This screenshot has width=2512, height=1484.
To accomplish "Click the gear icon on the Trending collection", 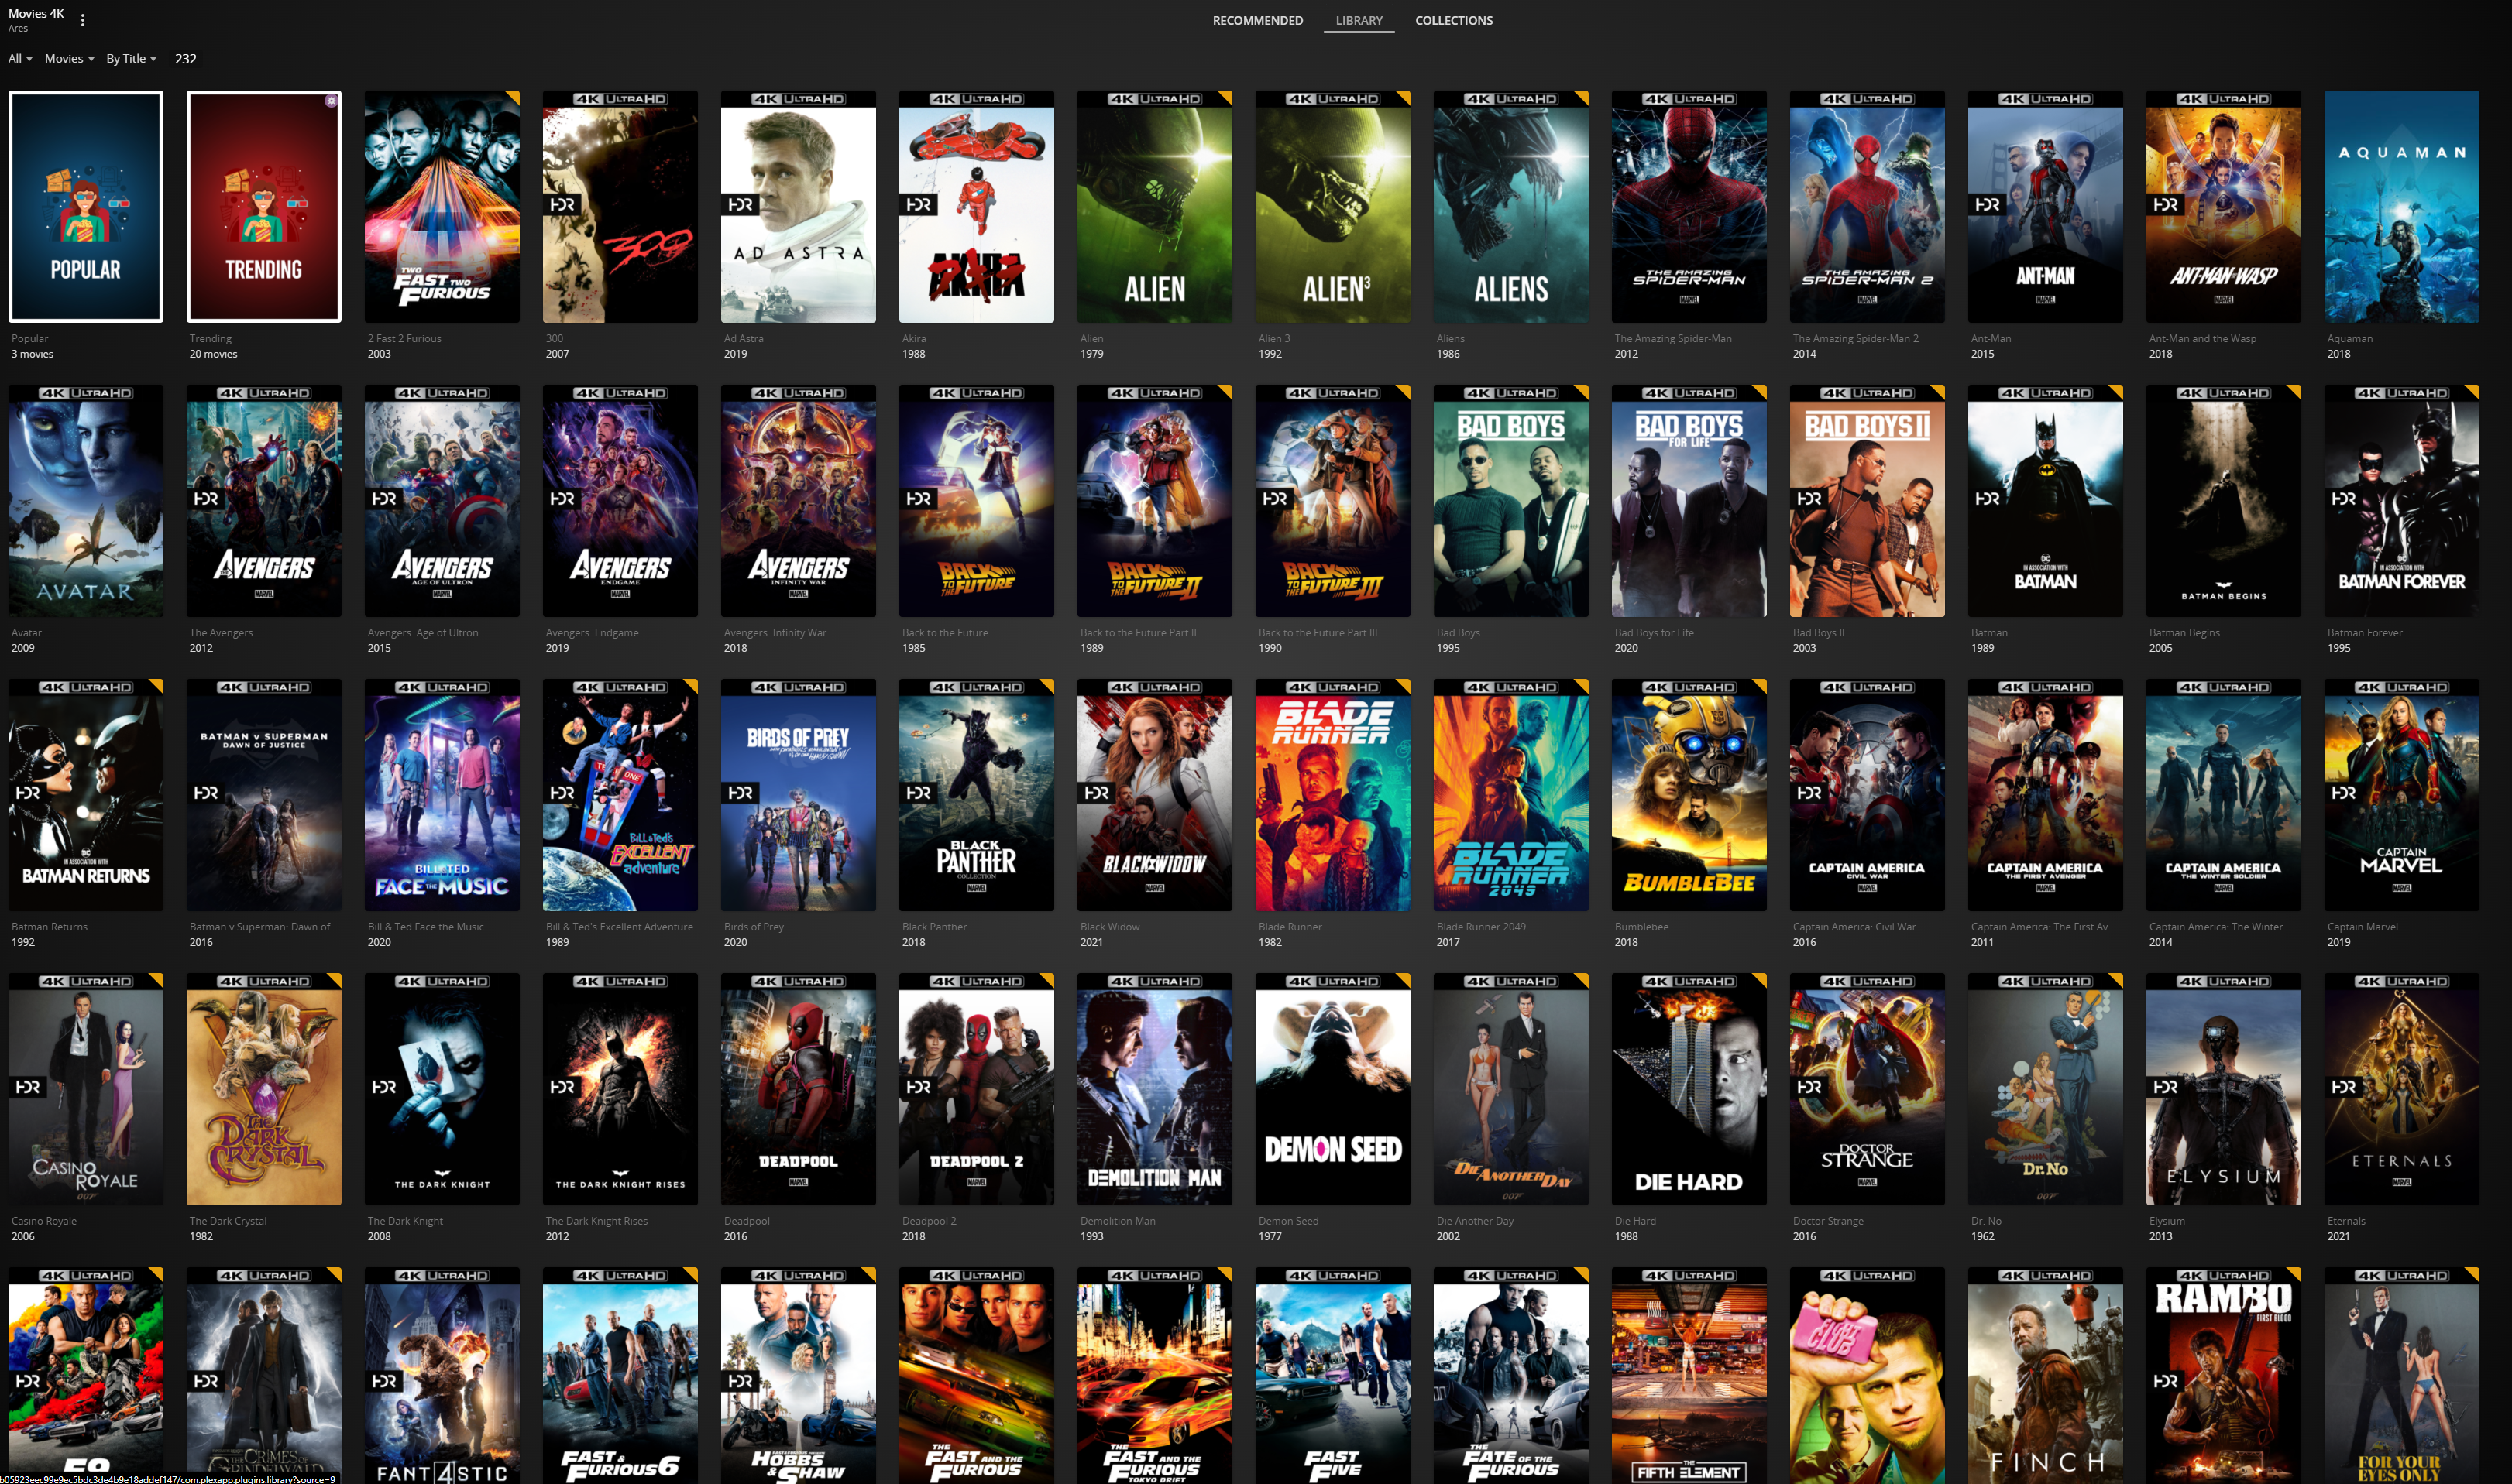I will (x=331, y=100).
